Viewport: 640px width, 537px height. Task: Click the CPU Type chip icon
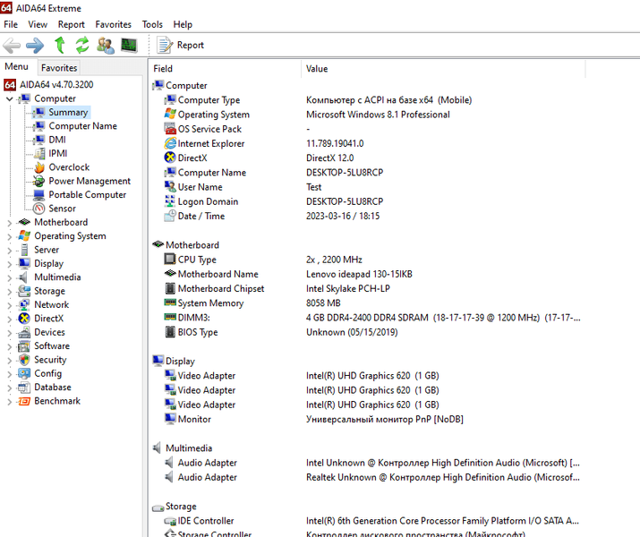click(170, 260)
